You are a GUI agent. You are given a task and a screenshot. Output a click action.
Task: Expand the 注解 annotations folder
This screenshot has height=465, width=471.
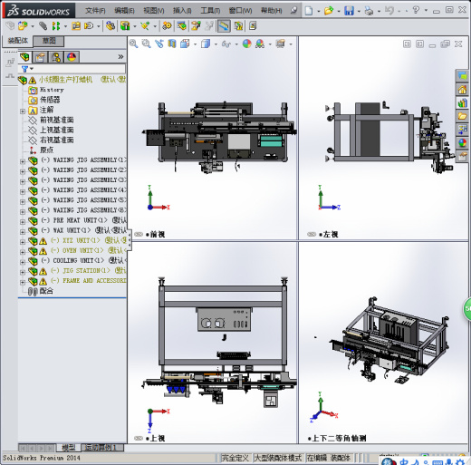[x=23, y=111]
